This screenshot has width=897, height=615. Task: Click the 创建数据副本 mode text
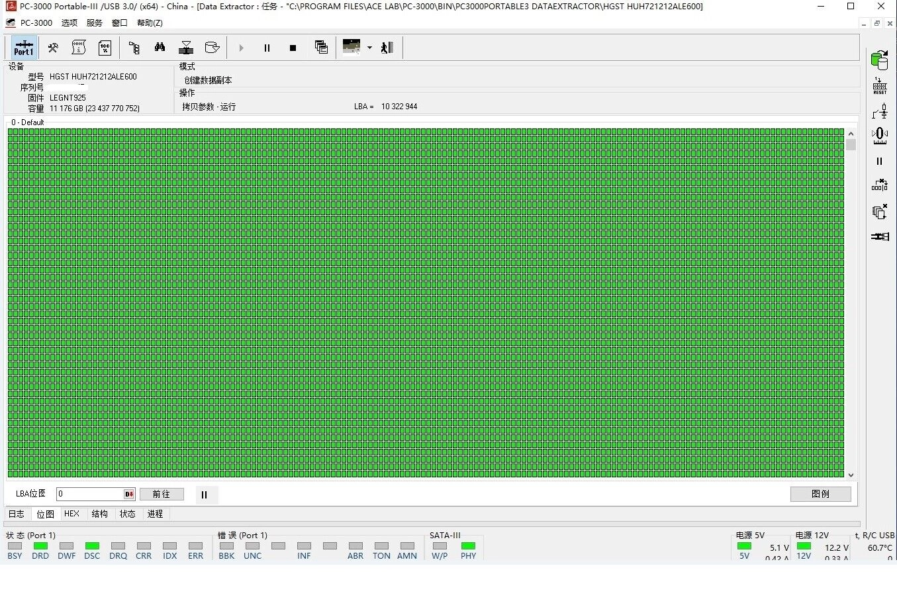[208, 80]
